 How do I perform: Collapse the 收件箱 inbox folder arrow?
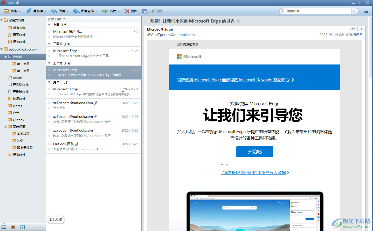point(5,57)
